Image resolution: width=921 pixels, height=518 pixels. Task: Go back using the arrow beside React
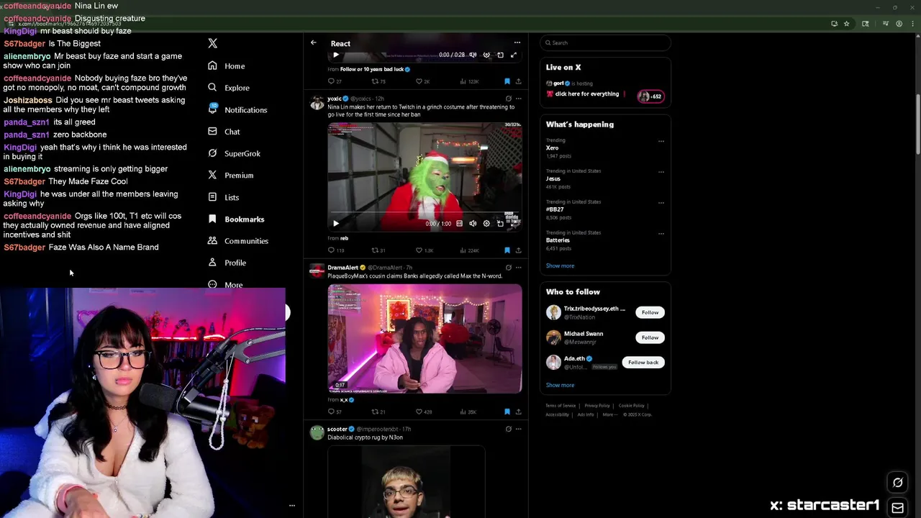[313, 43]
